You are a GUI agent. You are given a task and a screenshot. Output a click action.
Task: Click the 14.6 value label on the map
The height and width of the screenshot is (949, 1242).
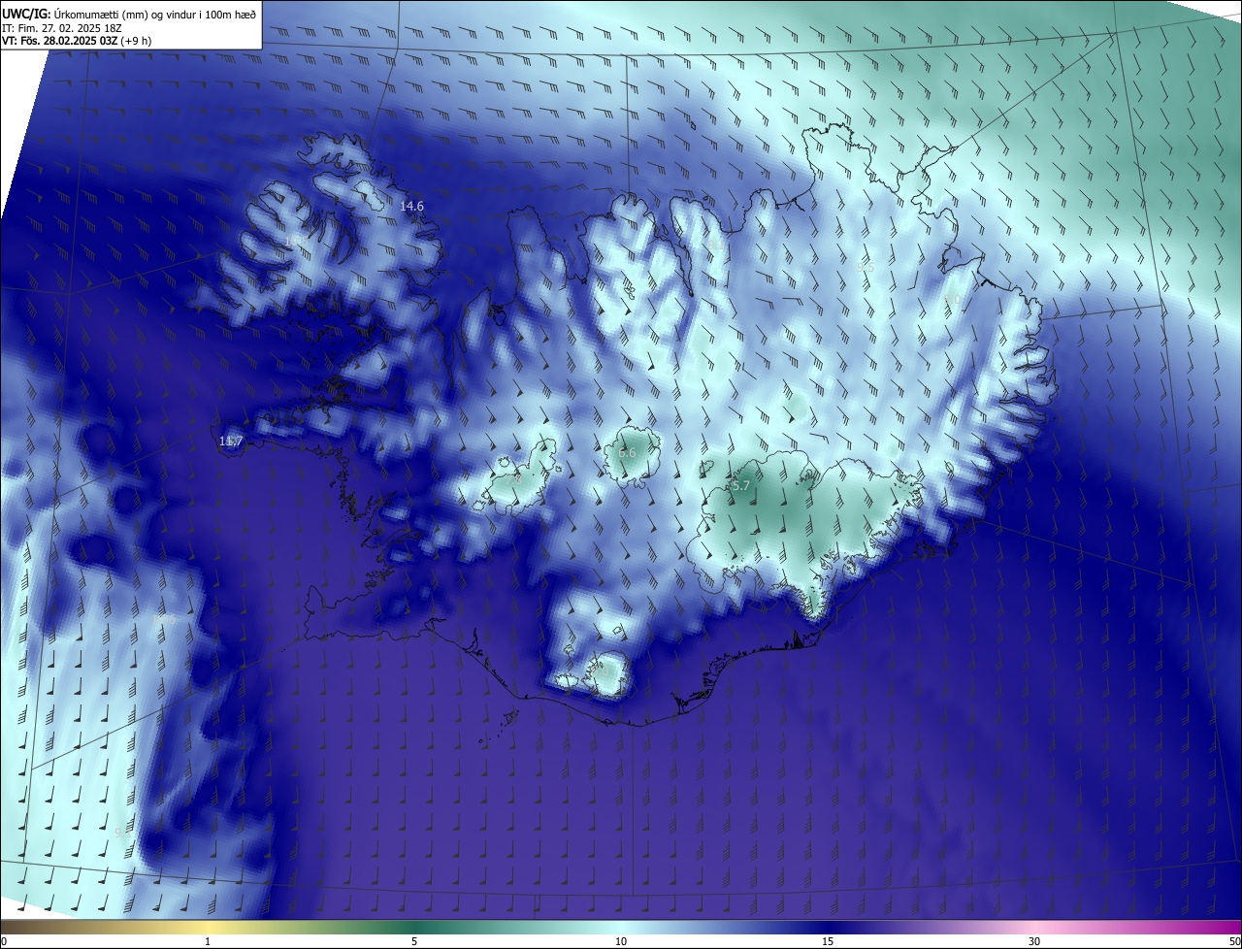(412, 206)
